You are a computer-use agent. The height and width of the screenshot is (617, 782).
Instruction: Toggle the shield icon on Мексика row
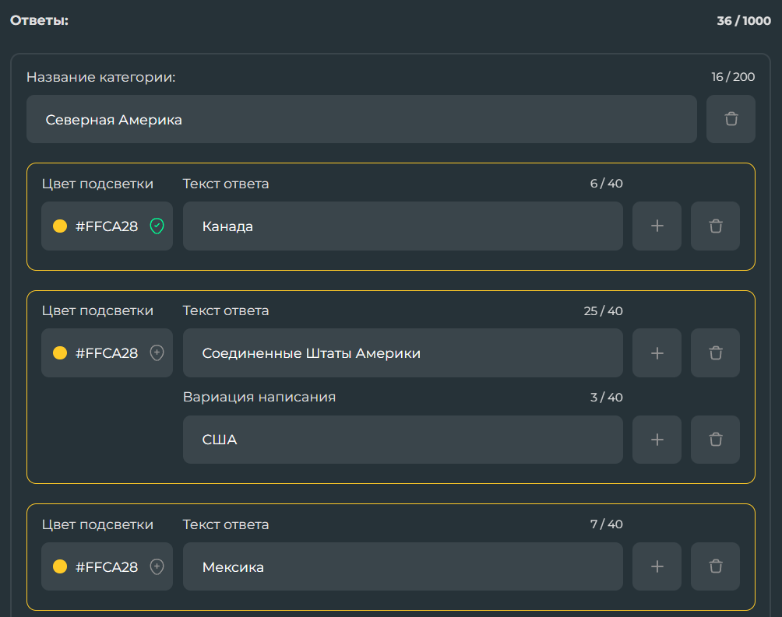pos(157,566)
